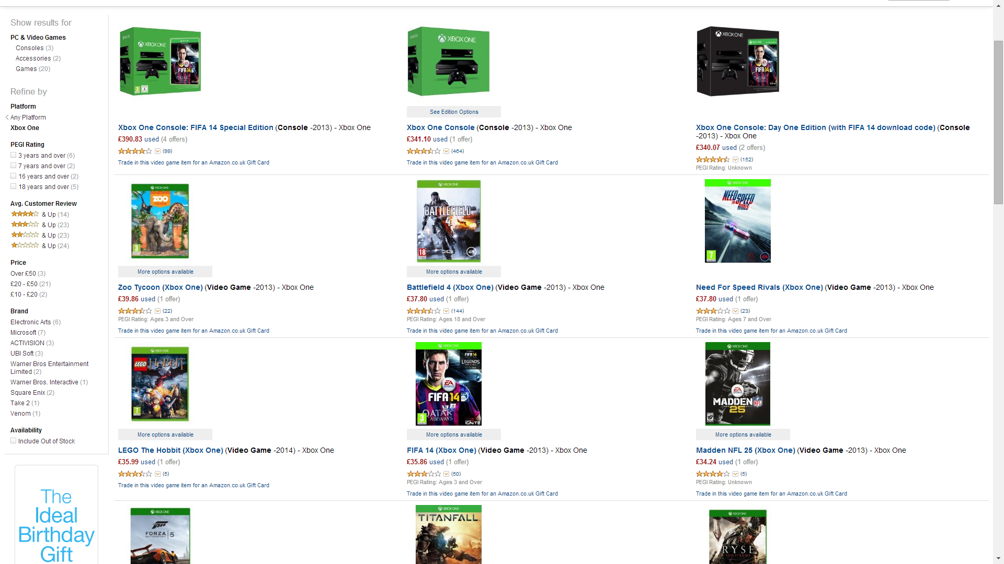Click More options available under Battlefield 4
This screenshot has width=1004, height=564.
[454, 272]
